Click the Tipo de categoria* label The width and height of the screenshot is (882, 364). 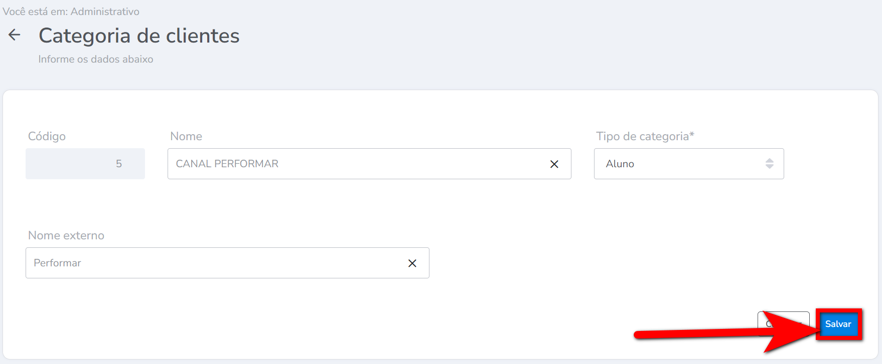pyautogui.click(x=642, y=136)
